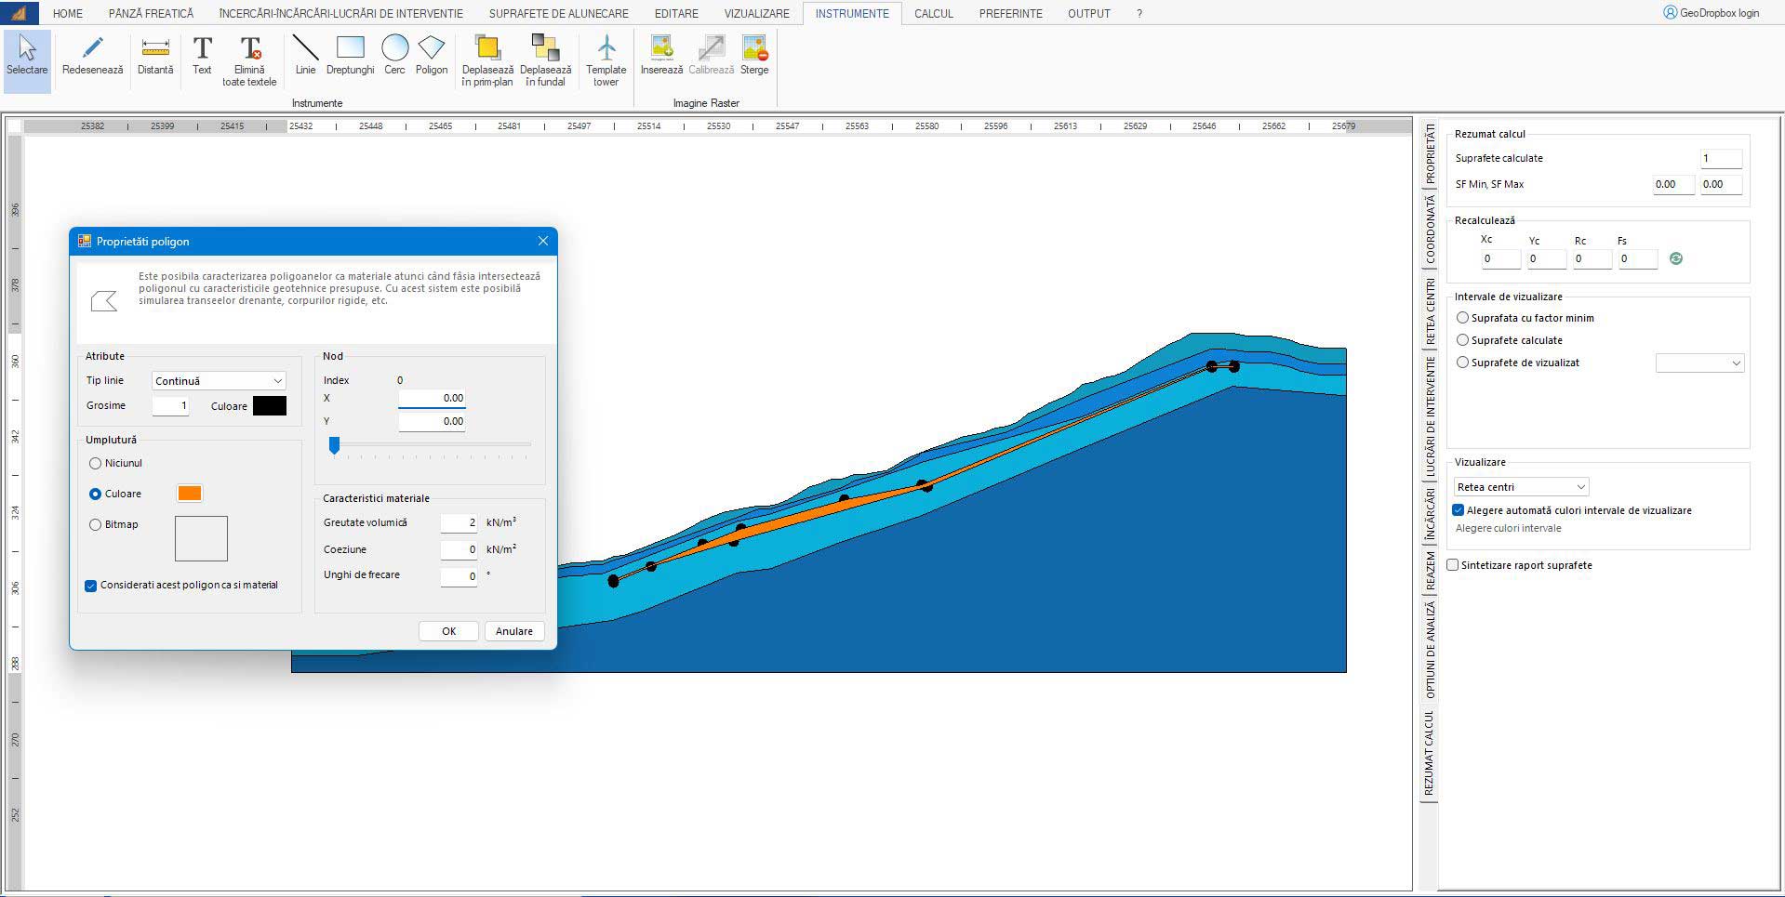Insert a Template tower
Image resolution: width=1785 pixels, height=897 pixels.
pos(606,59)
